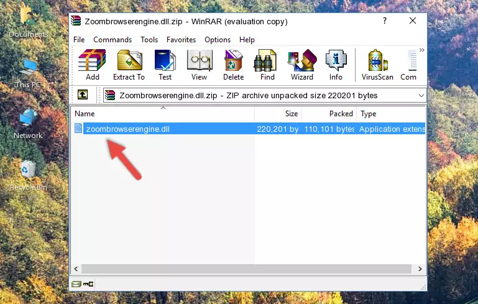Click the horizontal scrollbar right arrow
Viewport: 478px width, 304px height.
[420, 269]
